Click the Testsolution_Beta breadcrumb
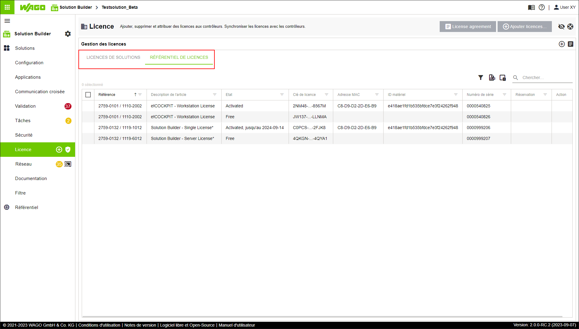The width and height of the screenshot is (579, 329). click(x=120, y=7)
